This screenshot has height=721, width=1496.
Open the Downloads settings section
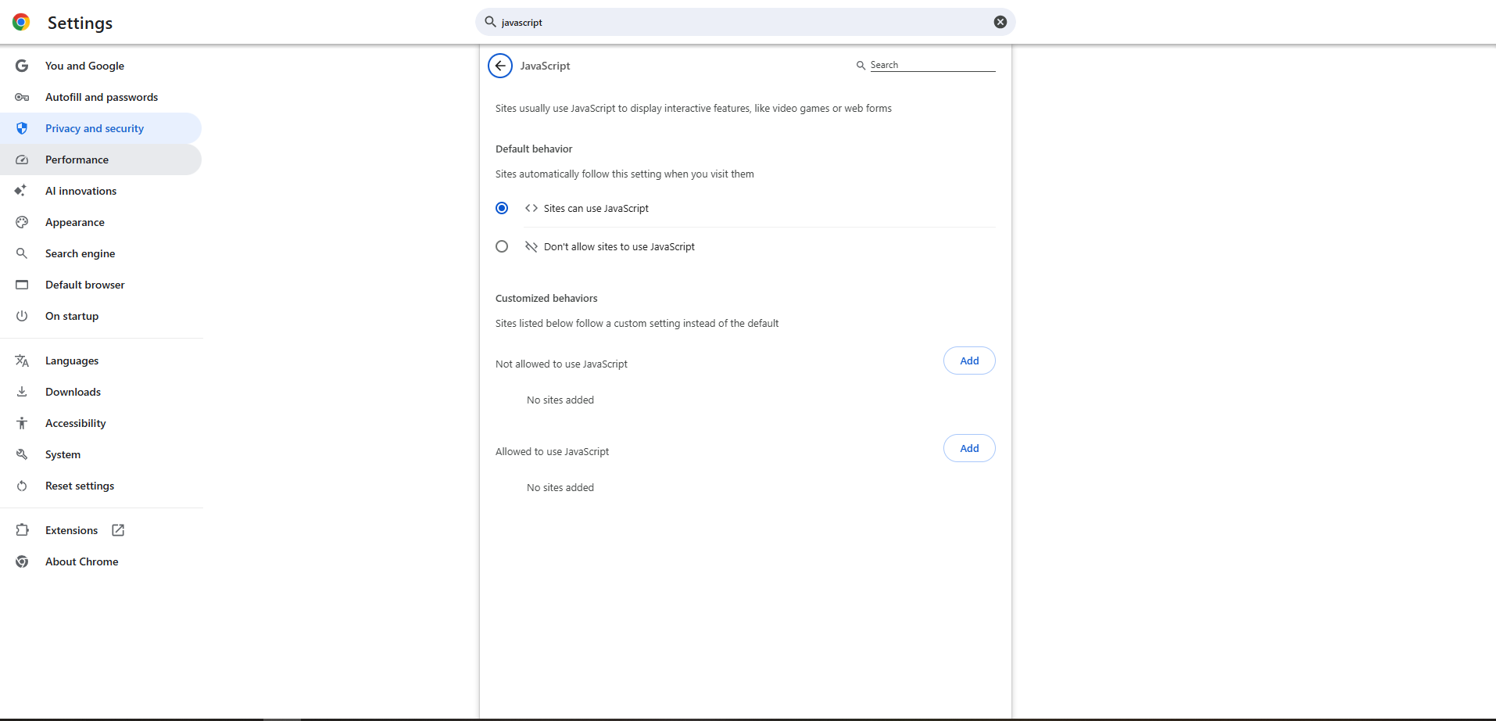pyautogui.click(x=73, y=391)
